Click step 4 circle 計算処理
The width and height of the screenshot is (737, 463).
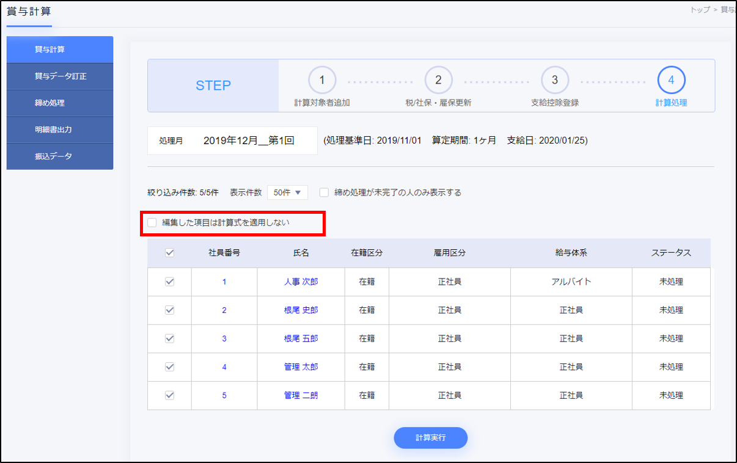coord(671,80)
